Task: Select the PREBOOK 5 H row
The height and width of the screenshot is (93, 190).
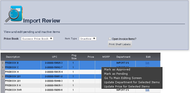Action: coord(82,85)
